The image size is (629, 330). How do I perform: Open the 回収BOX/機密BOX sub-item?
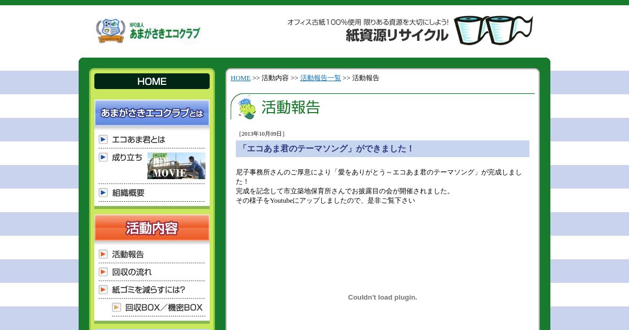click(x=164, y=307)
